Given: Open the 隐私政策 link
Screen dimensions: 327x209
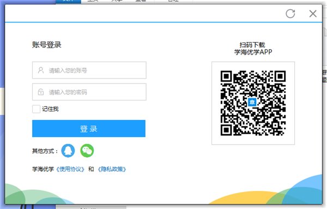Looking at the screenshot, I should pos(112,169).
